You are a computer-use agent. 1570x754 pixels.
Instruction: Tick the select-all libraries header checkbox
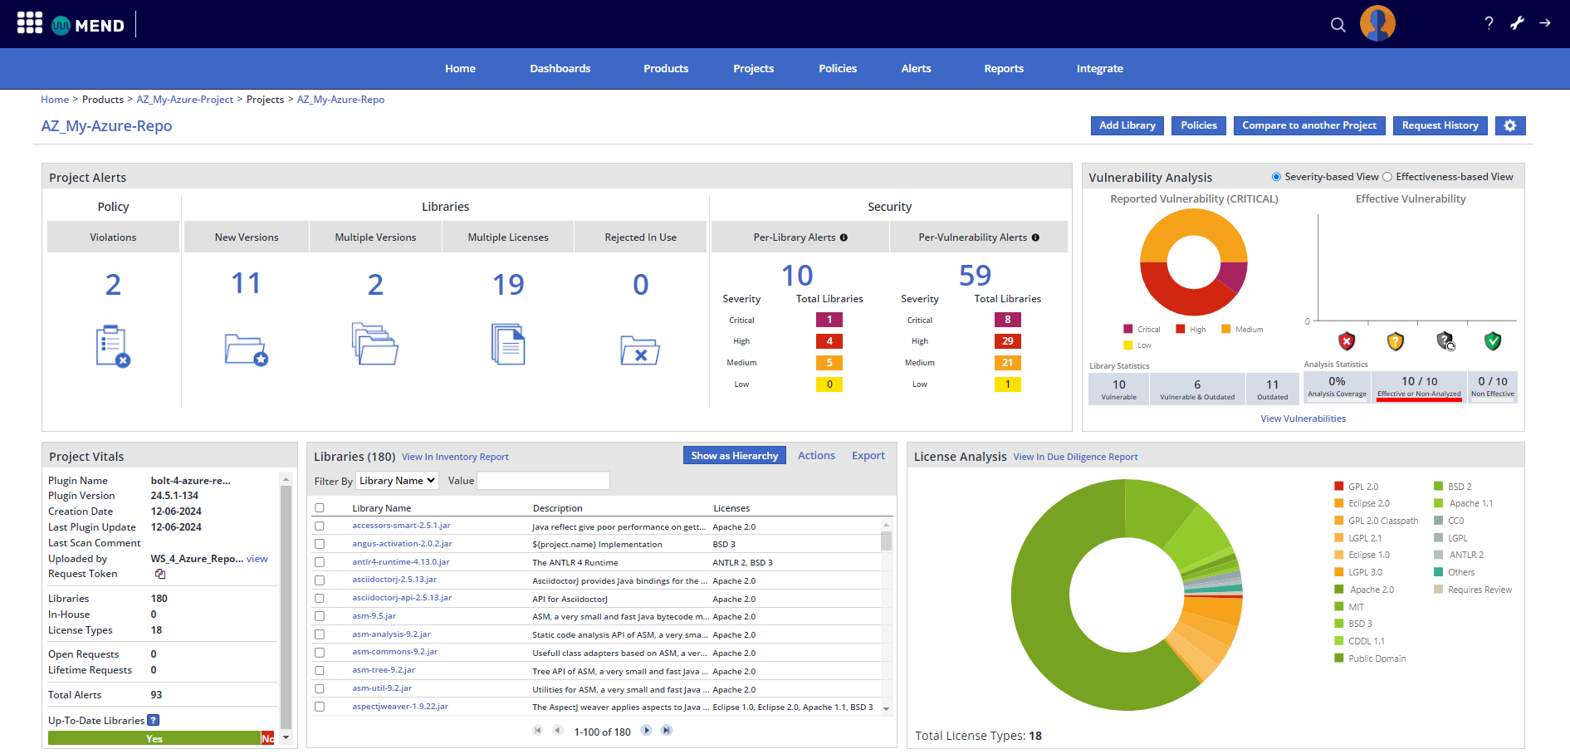(x=320, y=508)
